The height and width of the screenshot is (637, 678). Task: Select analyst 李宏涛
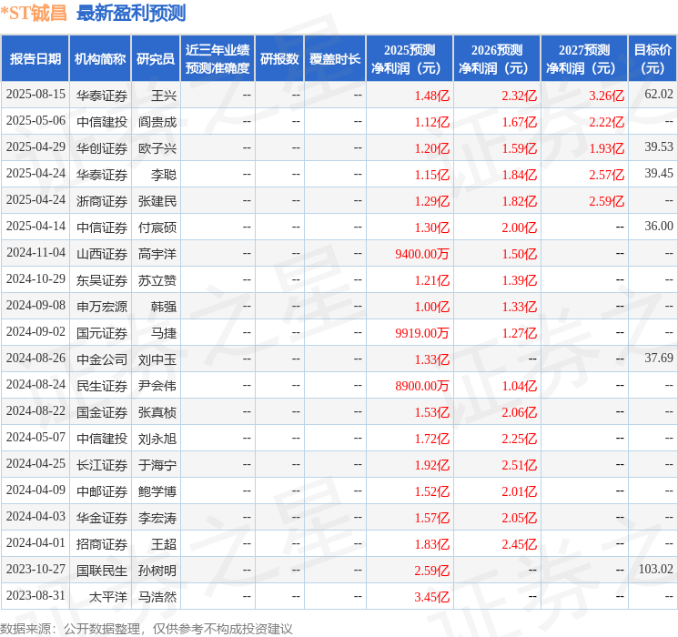157,518
